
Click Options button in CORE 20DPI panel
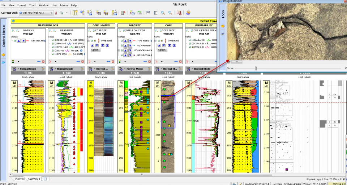click(162, 50)
